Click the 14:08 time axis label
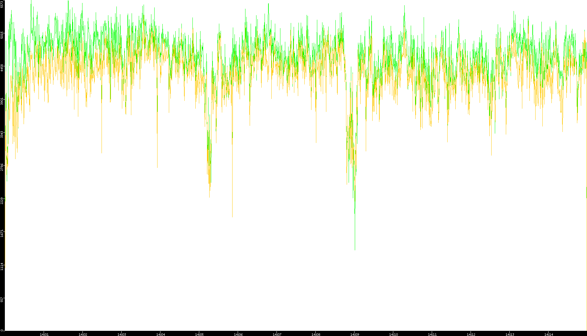The height and width of the screenshot is (336, 587). 316,334
